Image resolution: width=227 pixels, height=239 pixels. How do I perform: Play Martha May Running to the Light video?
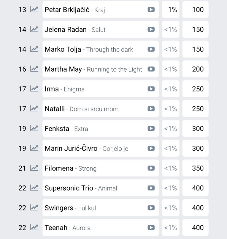[x=151, y=69]
